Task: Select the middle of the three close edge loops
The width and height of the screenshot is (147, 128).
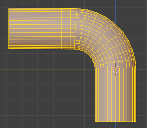Action: point(66,29)
